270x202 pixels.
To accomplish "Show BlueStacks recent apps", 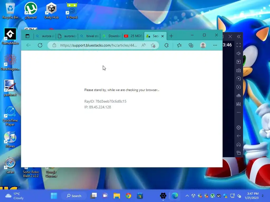I will [239, 153].
